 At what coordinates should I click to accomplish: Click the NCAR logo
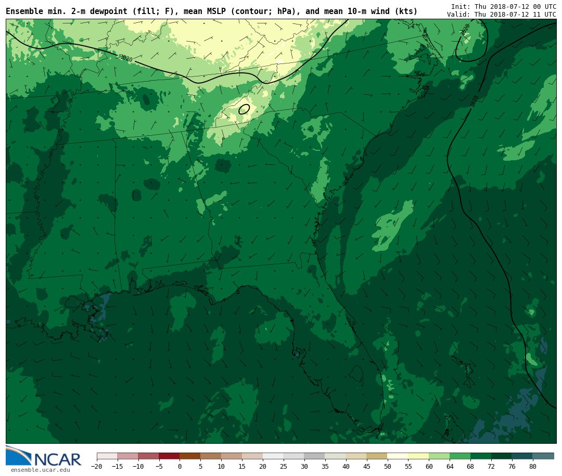pyautogui.click(x=44, y=457)
